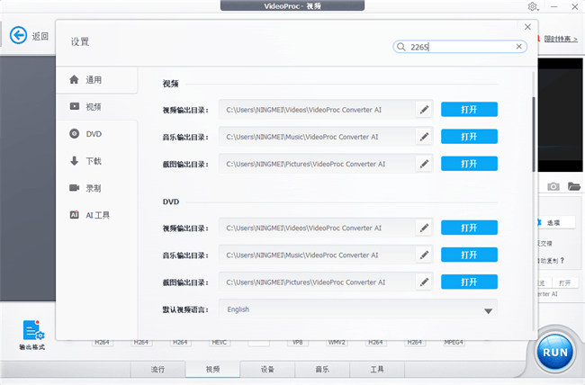Image resolution: width=585 pixels, height=385 pixels.
Task: Open the output folder icon
Action: tap(572, 186)
